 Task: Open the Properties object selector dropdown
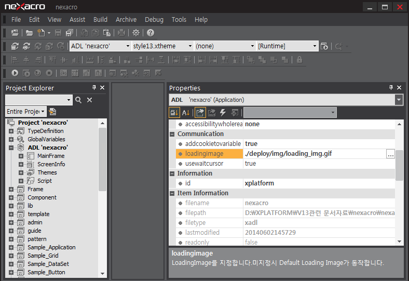click(x=399, y=100)
